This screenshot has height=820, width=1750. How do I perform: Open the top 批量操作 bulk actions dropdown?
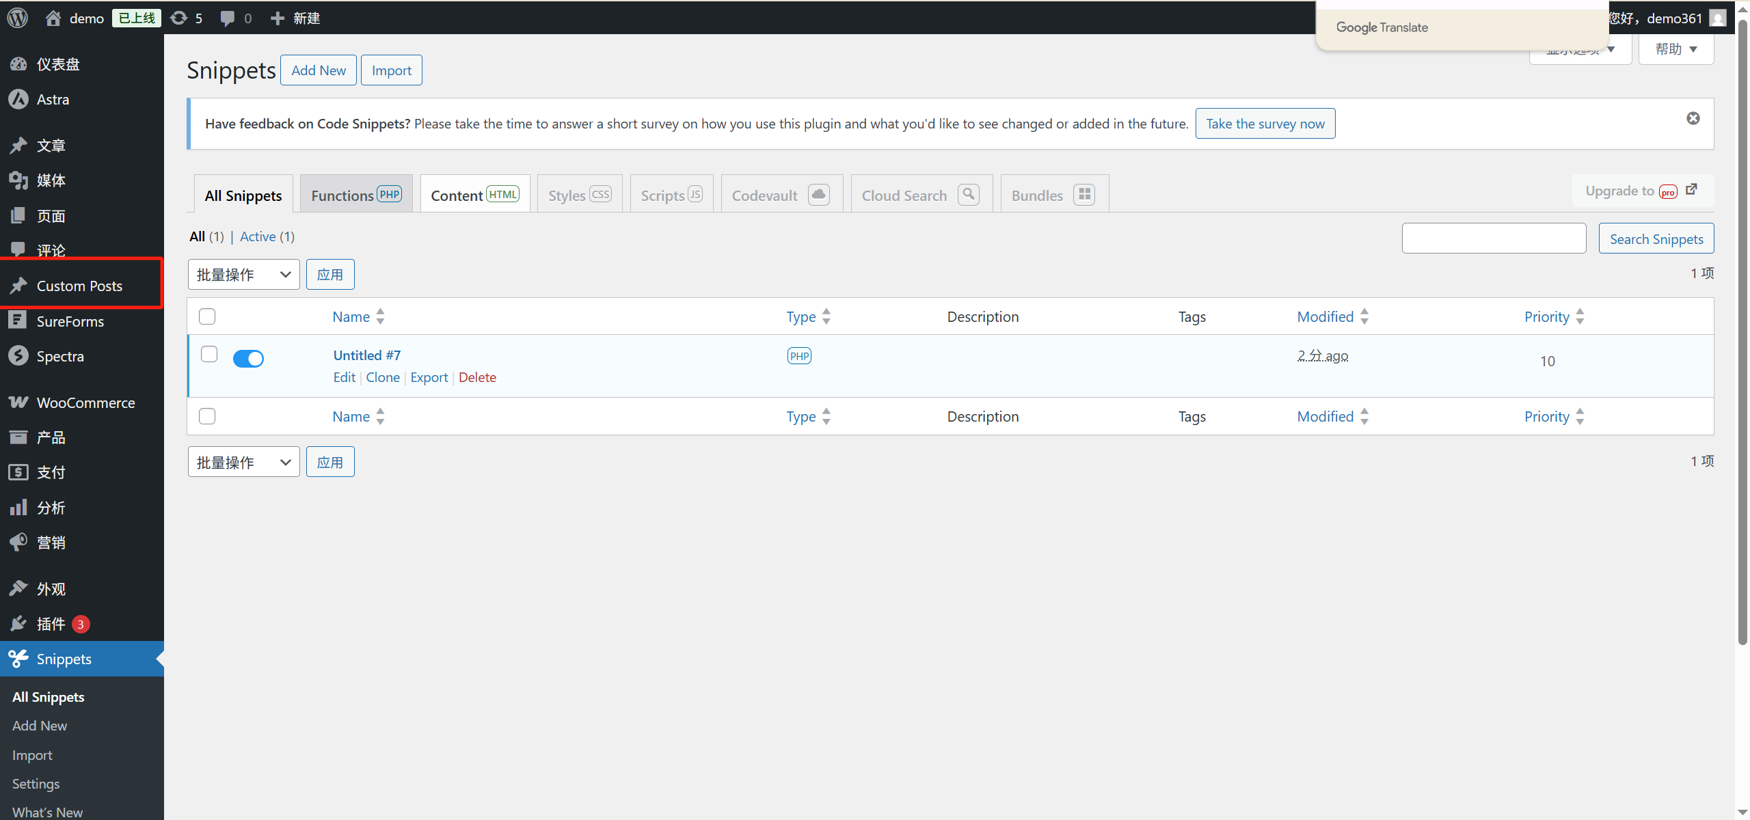pyautogui.click(x=243, y=274)
